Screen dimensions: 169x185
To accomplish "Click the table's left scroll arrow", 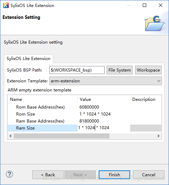I will coord(10,136).
